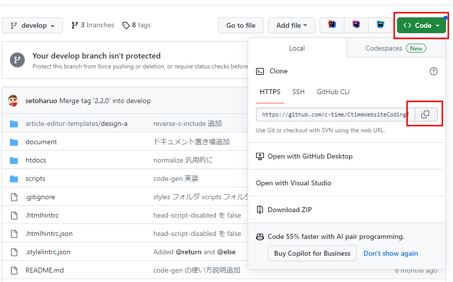Click the Clone help question mark icon
The width and height of the screenshot is (453, 282).
(x=433, y=71)
